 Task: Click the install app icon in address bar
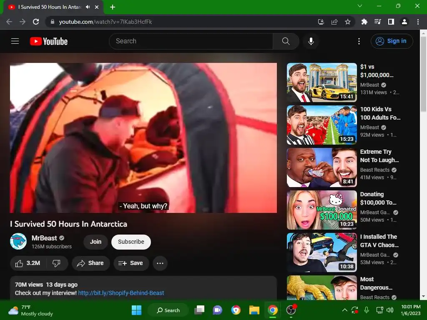coord(321,22)
